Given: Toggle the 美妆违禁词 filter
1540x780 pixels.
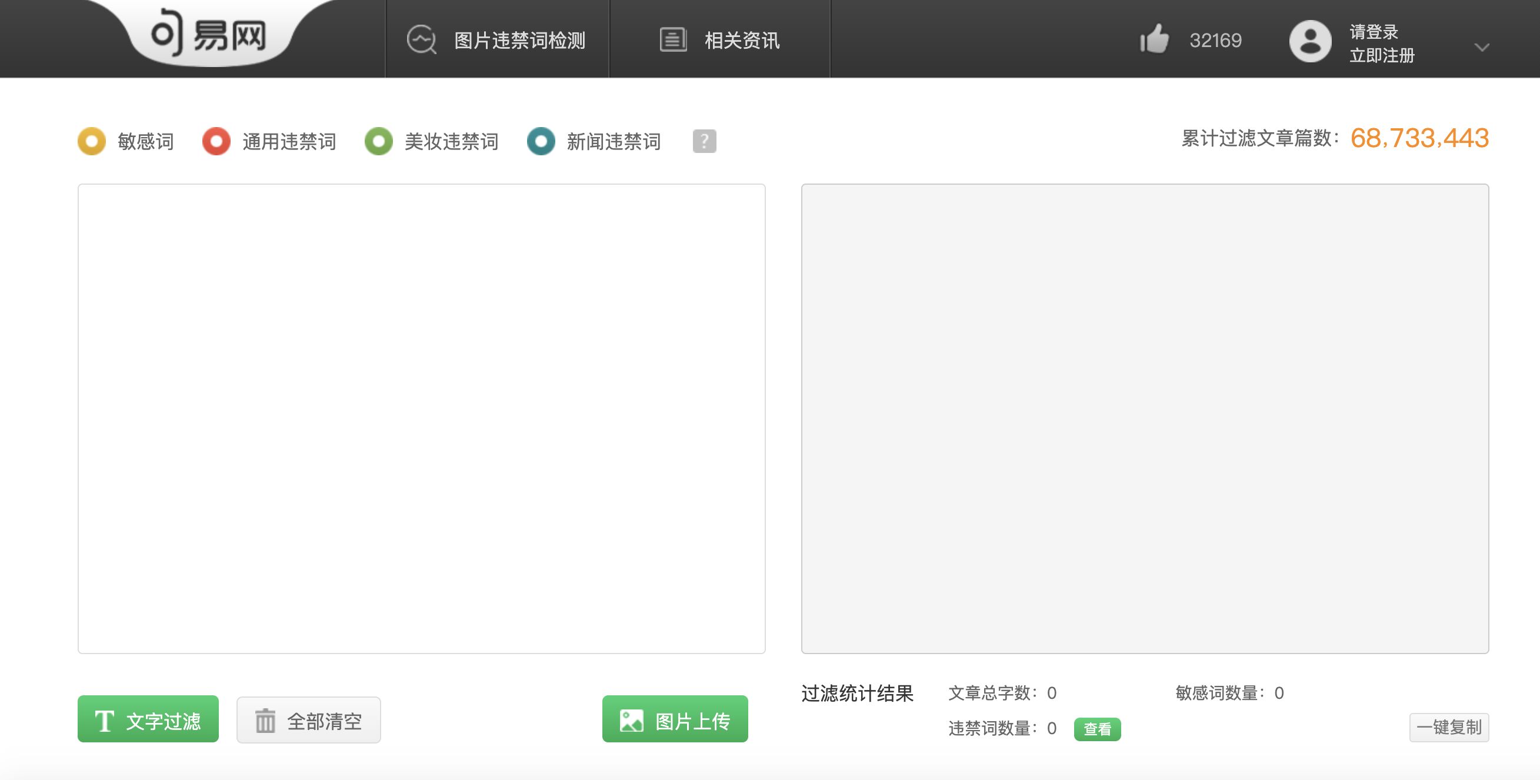Looking at the screenshot, I should point(379,142).
